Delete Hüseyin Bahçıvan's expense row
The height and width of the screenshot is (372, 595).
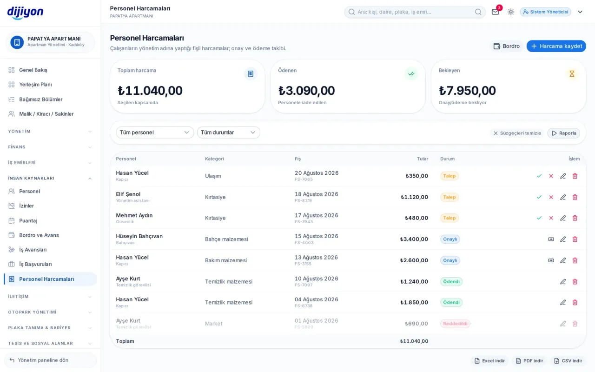575,239
